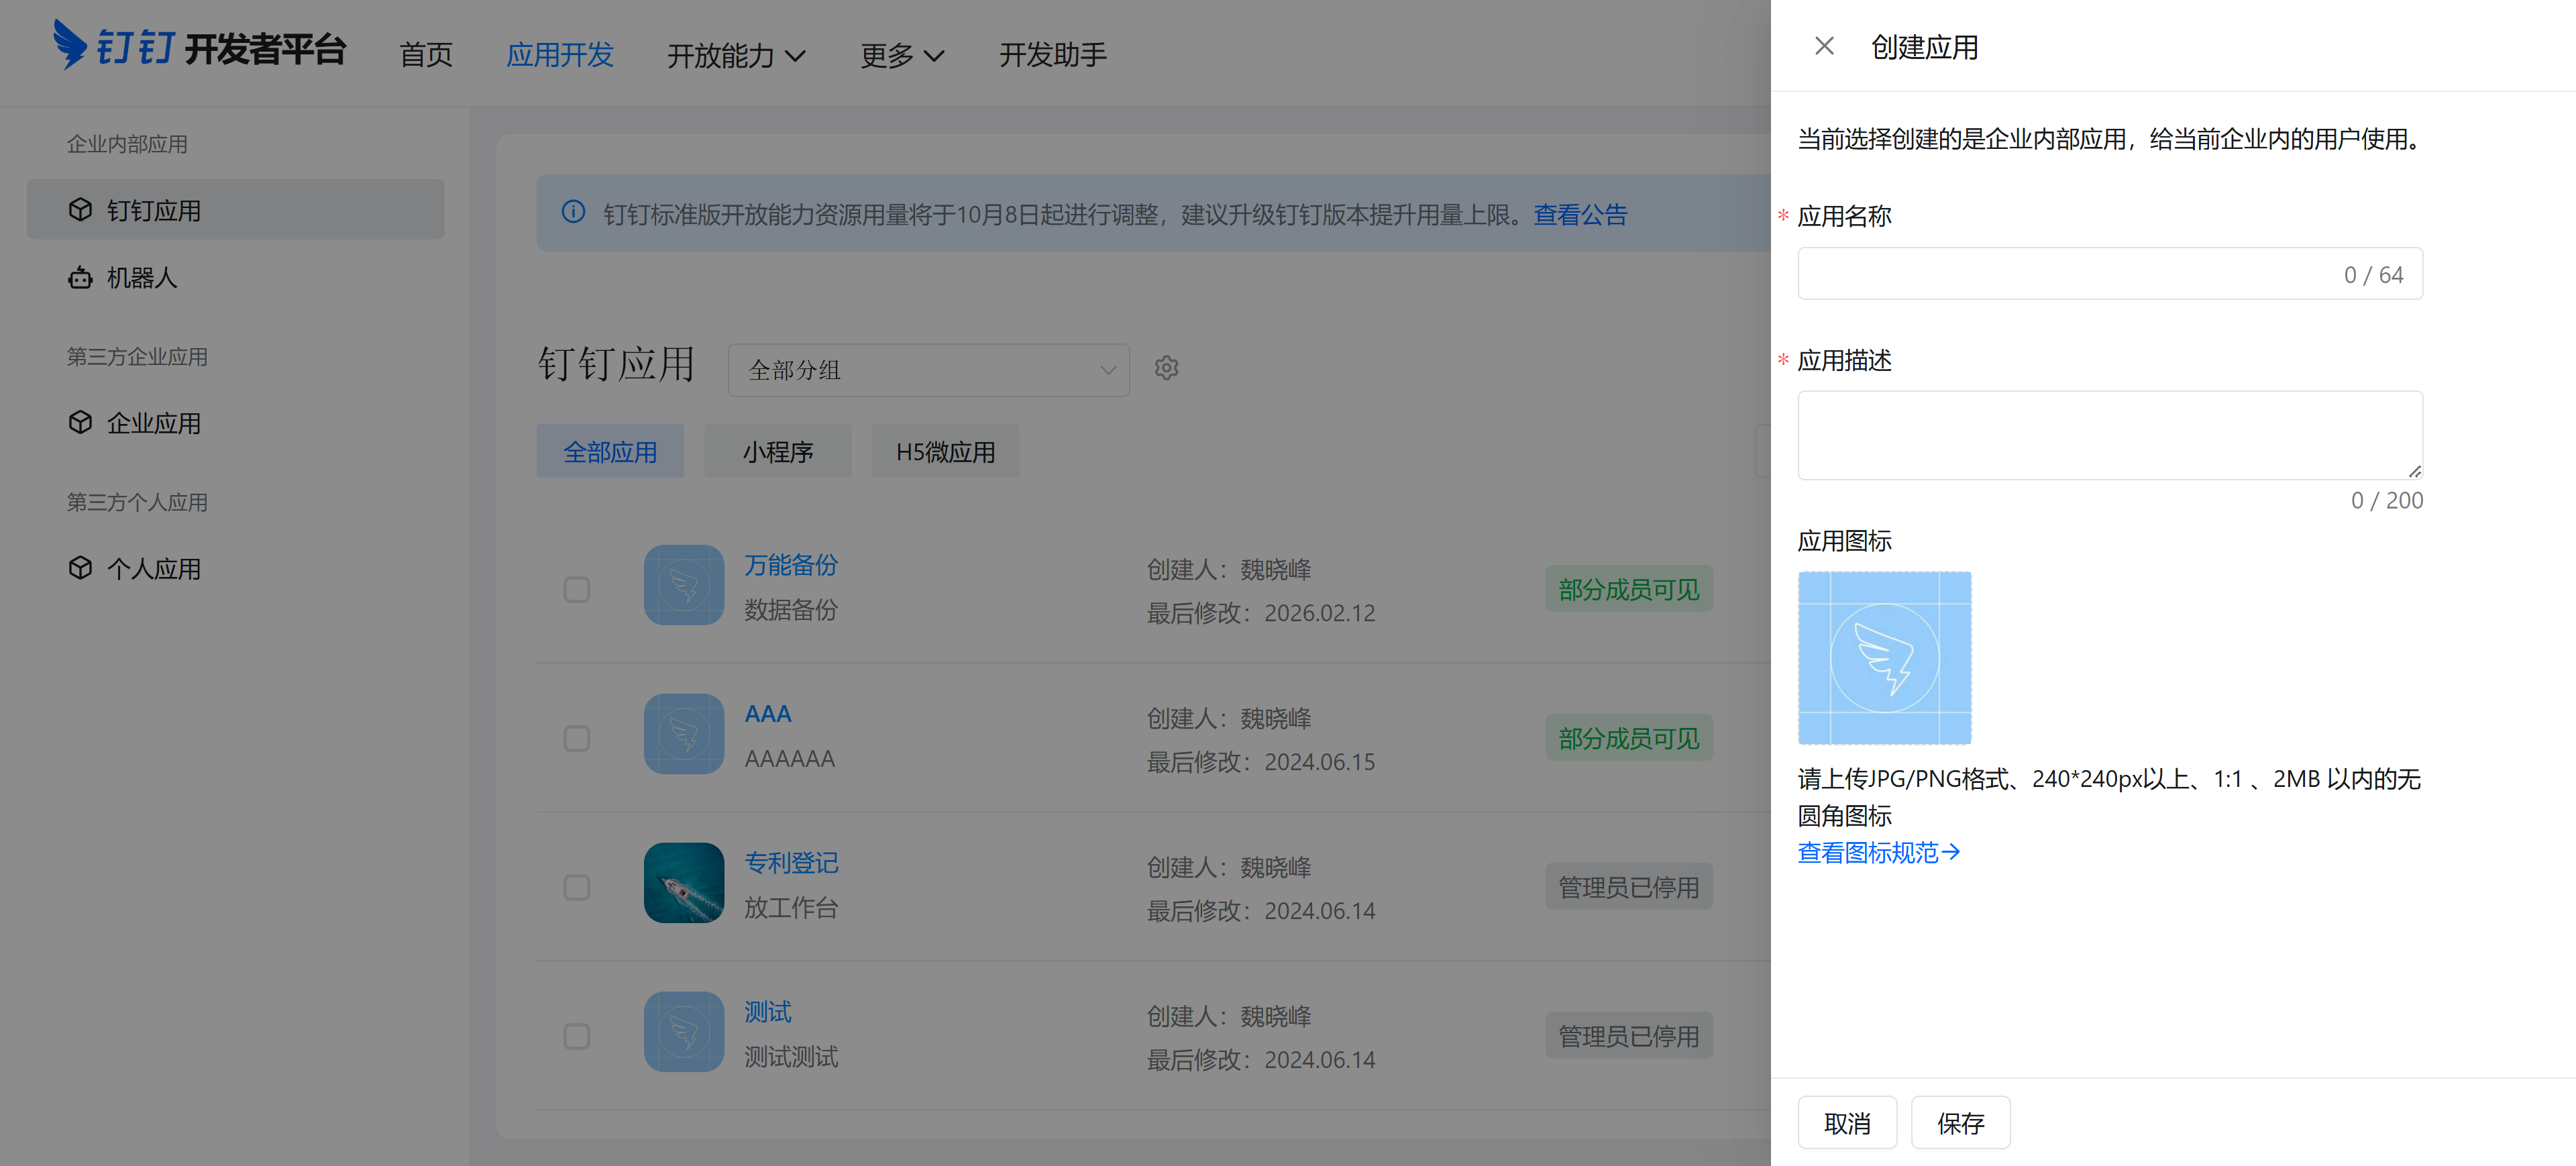This screenshot has height=1166, width=2576.
Task: Click the 测试测试 description text
Action: click(791, 1057)
